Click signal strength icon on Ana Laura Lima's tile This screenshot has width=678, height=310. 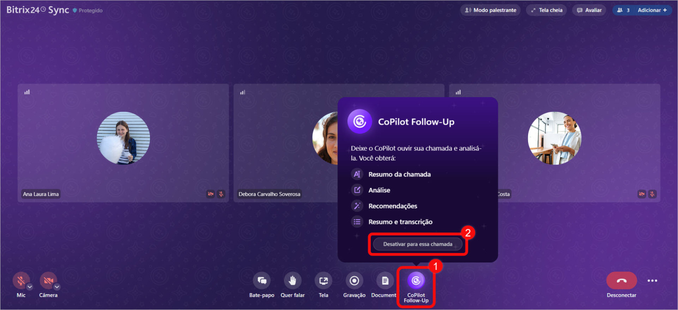27,92
